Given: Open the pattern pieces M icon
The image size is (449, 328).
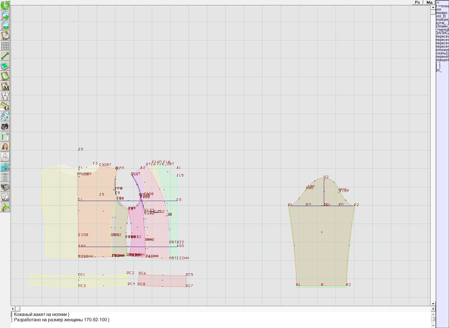Looking at the screenshot, I should (x=5, y=86).
